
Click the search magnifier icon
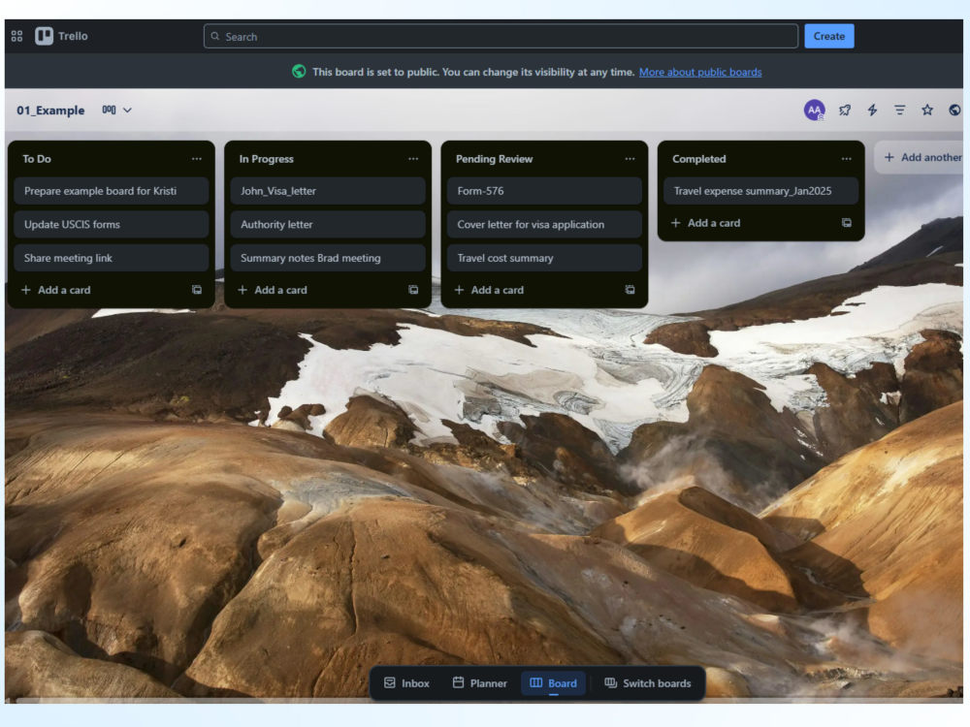pyautogui.click(x=215, y=37)
